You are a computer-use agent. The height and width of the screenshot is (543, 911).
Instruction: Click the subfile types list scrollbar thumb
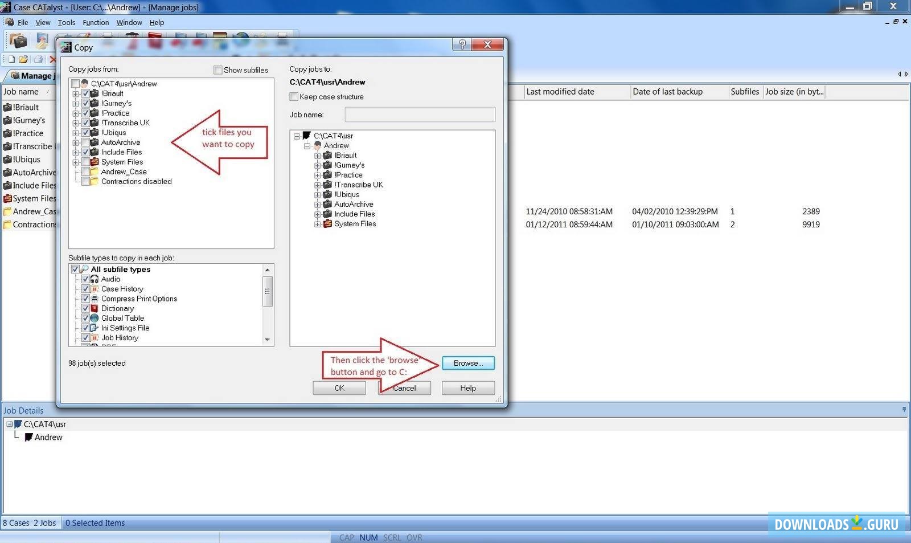click(x=267, y=291)
